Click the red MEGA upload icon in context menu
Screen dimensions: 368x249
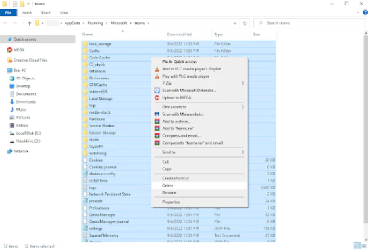tap(157, 98)
